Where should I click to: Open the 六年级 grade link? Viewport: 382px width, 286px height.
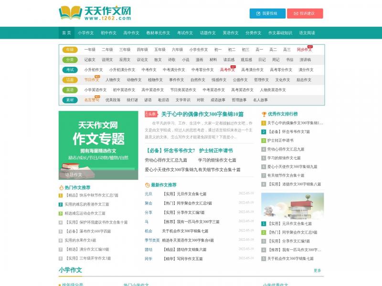pyautogui.click(x=177, y=50)
